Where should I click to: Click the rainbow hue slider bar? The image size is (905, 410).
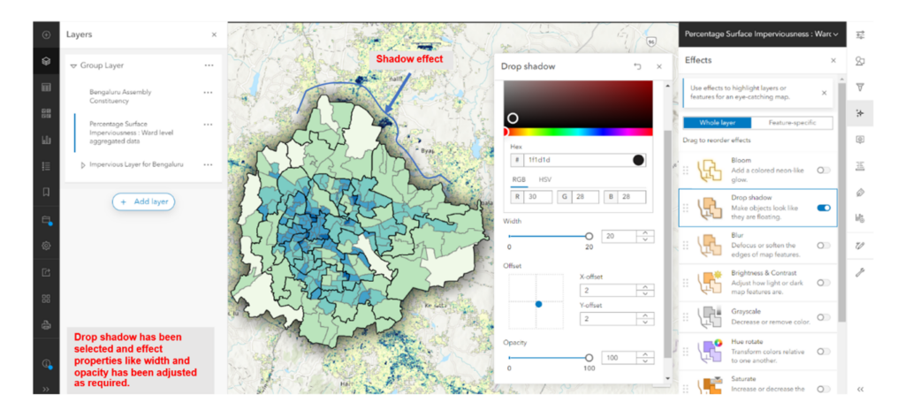click(x=577, y=132)
